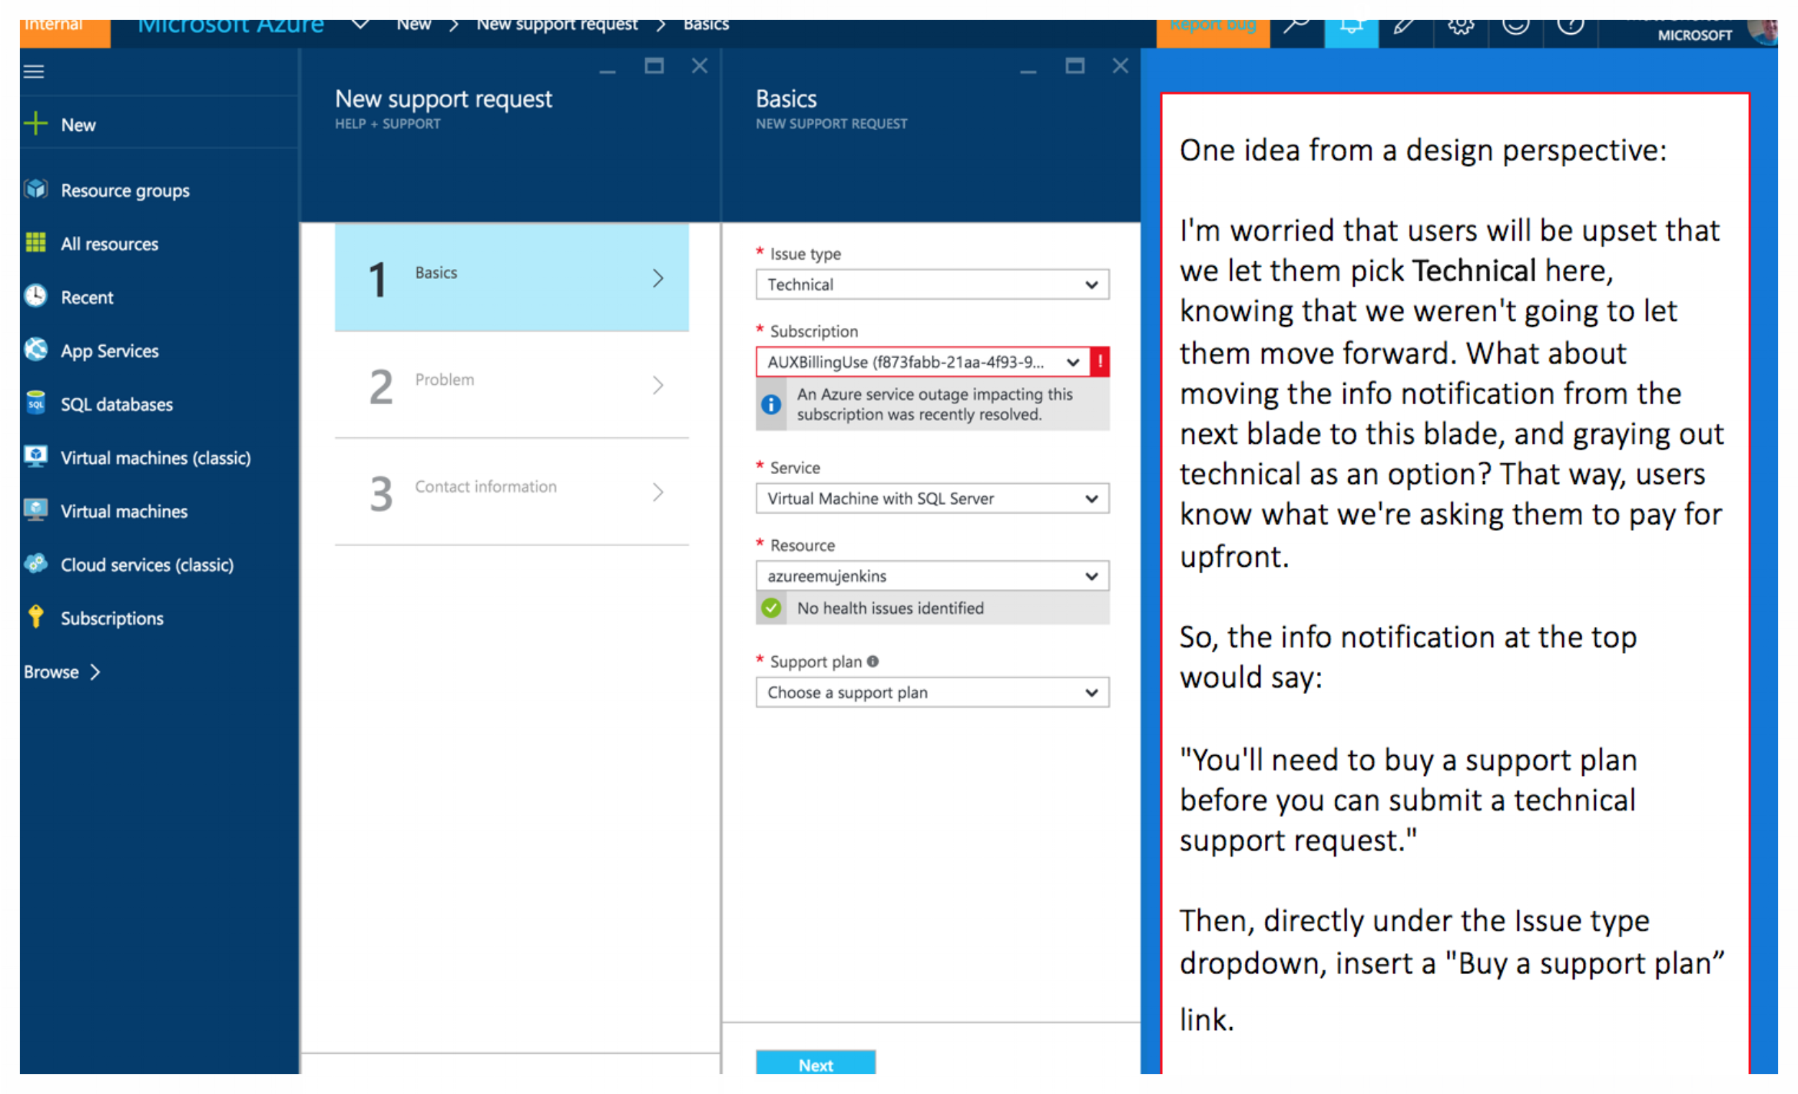
Task: Open the settings gear in top bar
Action: [x=1461, y=26]
